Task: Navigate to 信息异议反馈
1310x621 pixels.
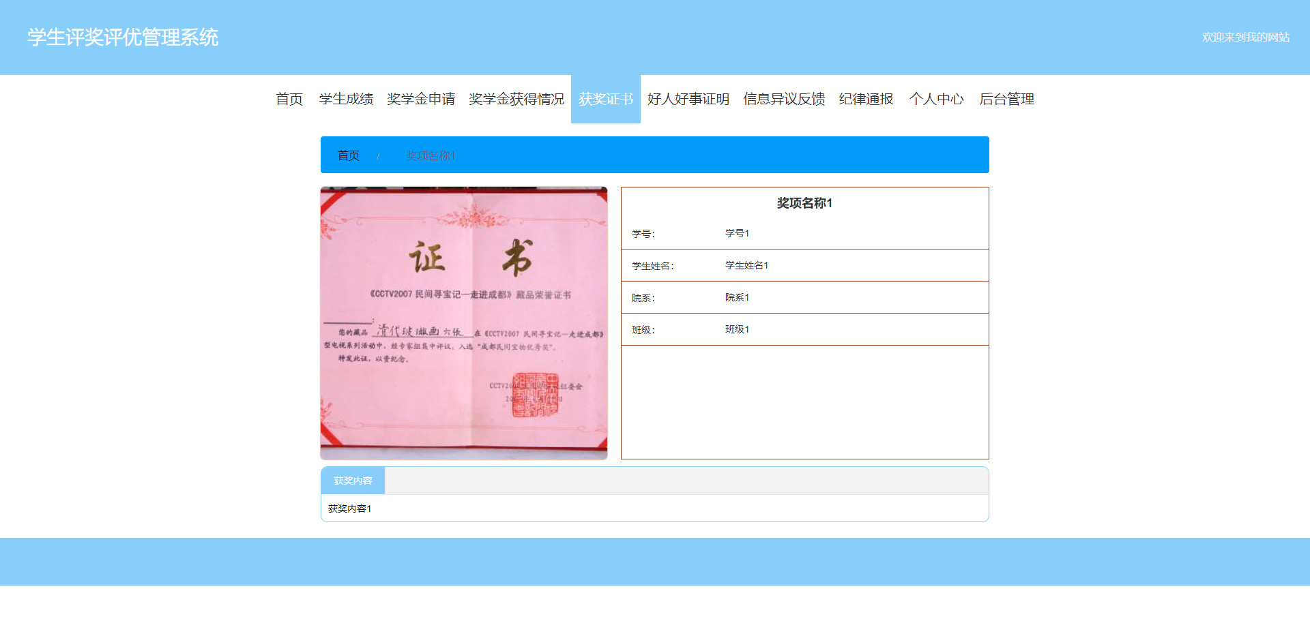Action: point(784,99)
